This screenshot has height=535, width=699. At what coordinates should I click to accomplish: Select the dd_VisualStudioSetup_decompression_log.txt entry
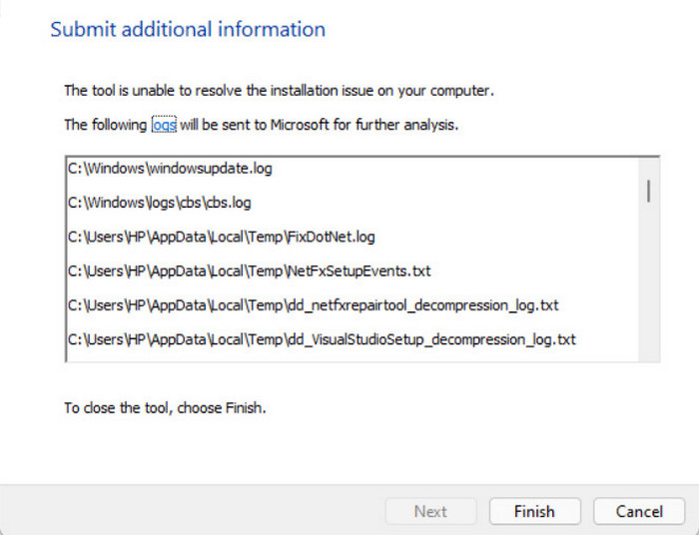tap(322, 339)
